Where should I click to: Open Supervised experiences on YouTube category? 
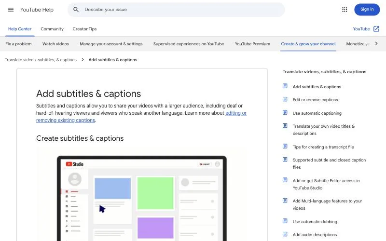tap(189, 44)
